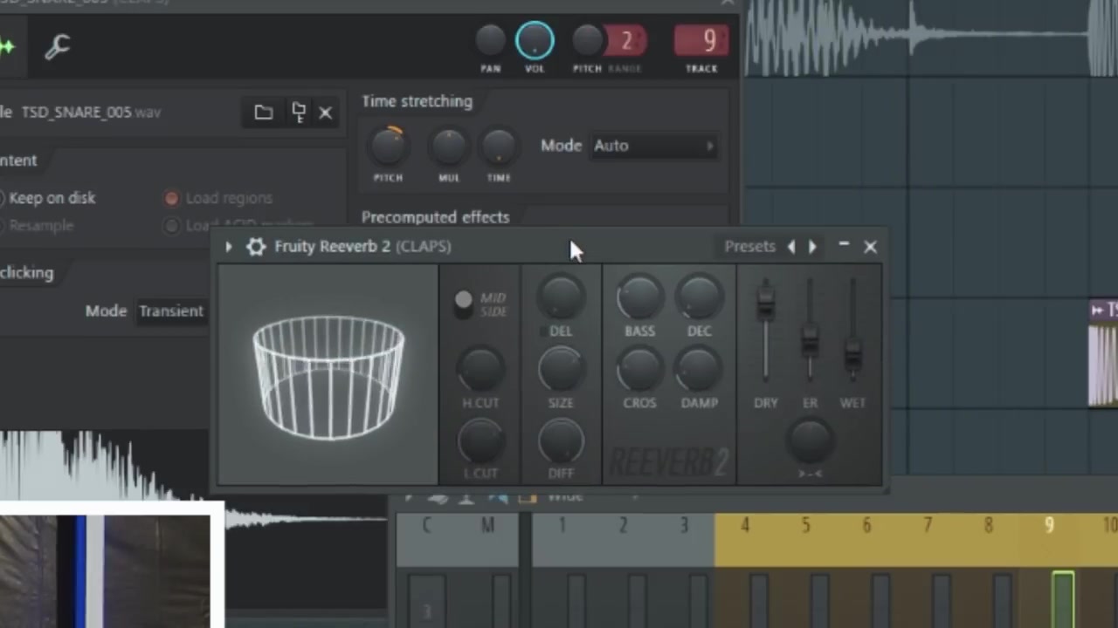Image resolution: width=1118 pixels, height=628 pixels.
Task: Click the TRACK number 9 selector
Action: click(x=701, y=41)
